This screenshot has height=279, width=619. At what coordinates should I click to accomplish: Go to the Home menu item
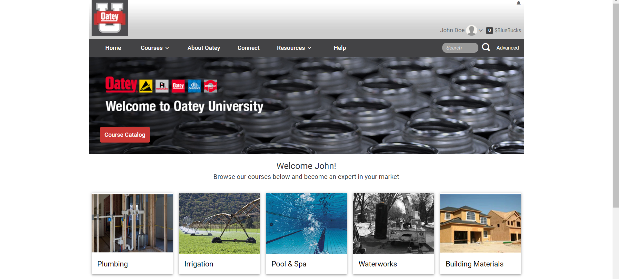click(x=113, y=48)
